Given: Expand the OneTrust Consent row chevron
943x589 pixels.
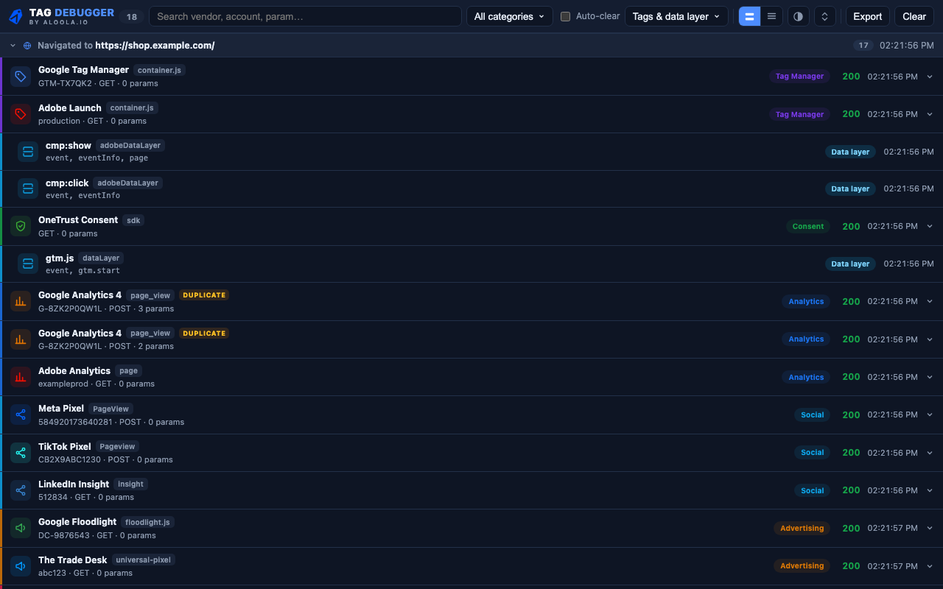Looking at the screenshot, I should coord(930,226).
